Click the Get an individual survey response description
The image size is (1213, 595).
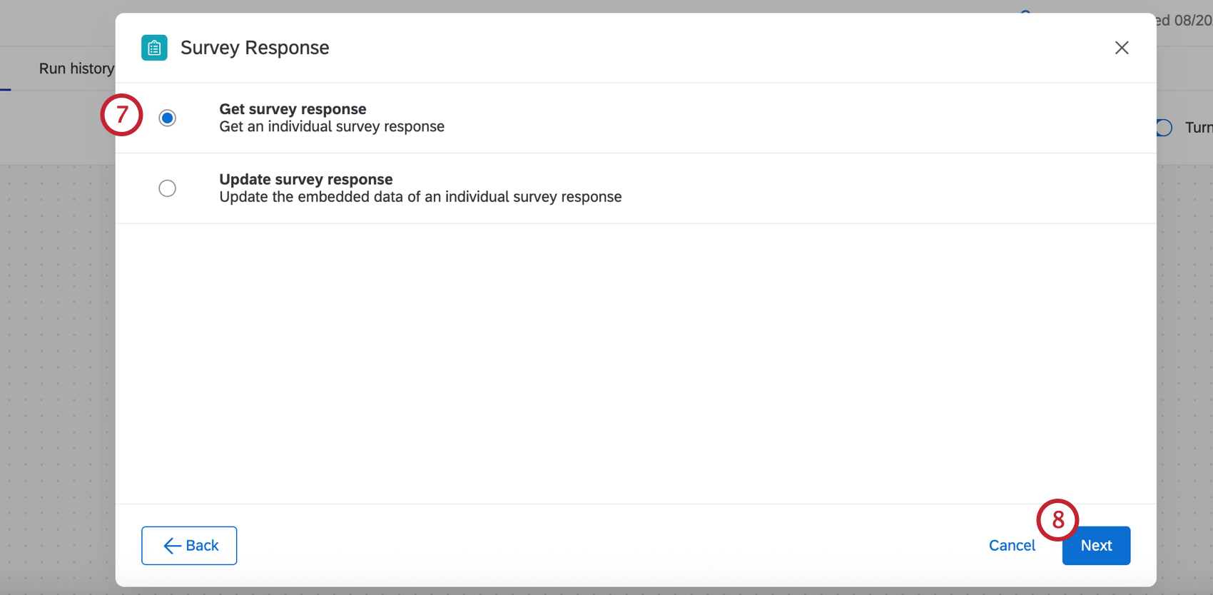(x=332, y=127)
